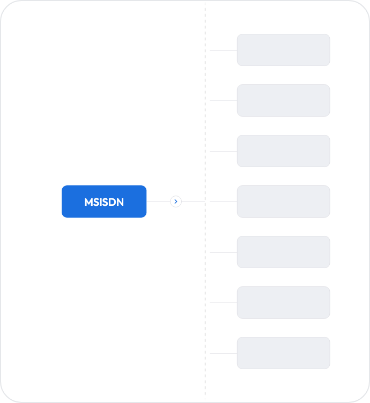Click the connector line into the fourth gray box
Image resolution: width=370 pixels, height=403 pixels.
click(223, 201)
